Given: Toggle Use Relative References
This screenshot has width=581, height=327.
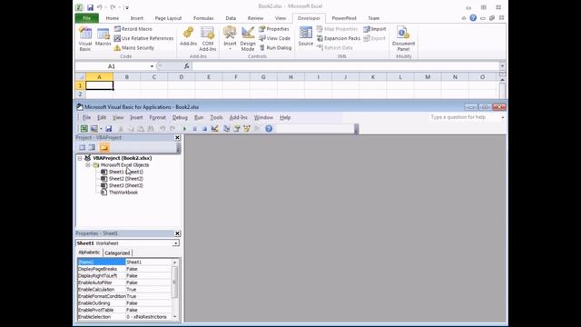Looking at the screenshot, I should click(x=143, y=38).
